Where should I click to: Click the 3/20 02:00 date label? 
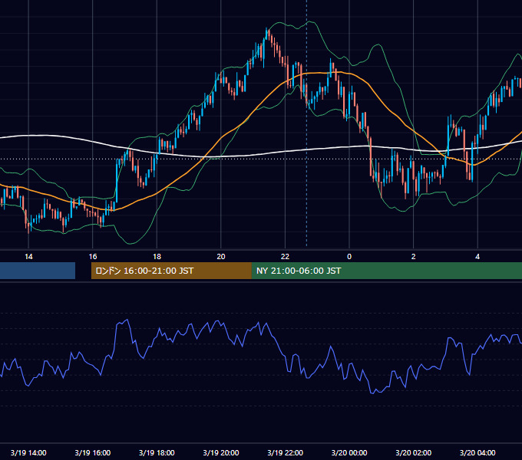(x=414, y=452)
